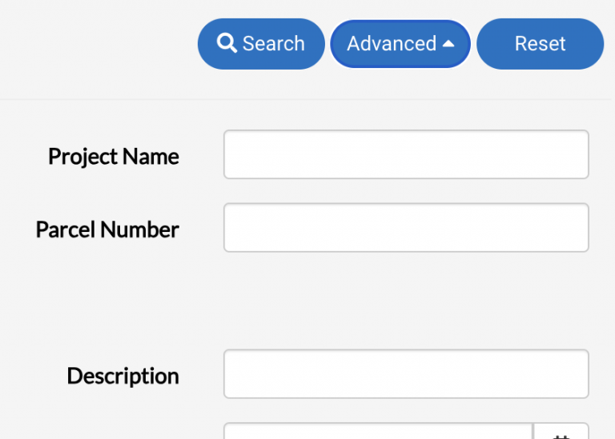Screen dimensions: 615x439
Task: Click the partially visible field below Description
Action: [378, 432]
